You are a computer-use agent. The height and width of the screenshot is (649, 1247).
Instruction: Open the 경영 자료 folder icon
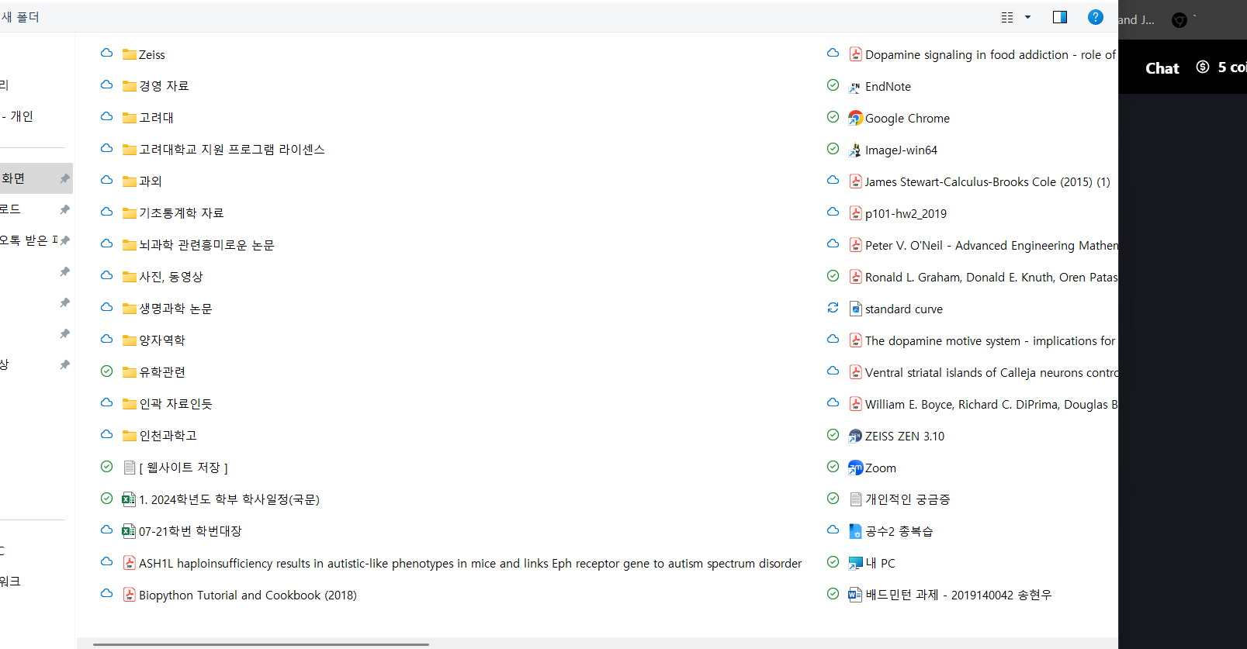pos(130,86)
